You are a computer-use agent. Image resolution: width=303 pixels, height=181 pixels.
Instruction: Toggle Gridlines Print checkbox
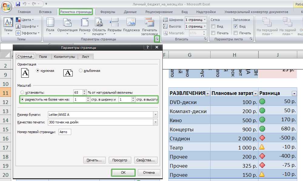(x=213, y=33)
